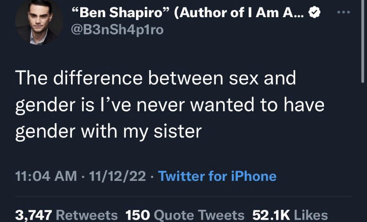The image size is (367, 222).
Task: Click the scrollbar on the right edge
Action: point(363,39)
